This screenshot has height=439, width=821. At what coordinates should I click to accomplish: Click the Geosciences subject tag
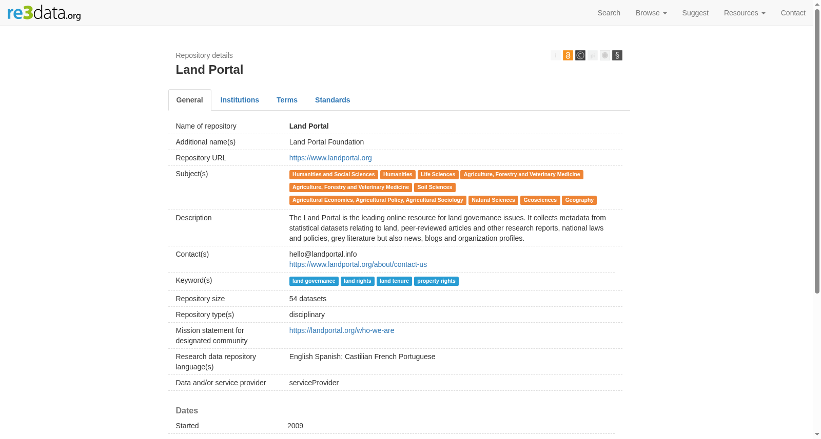540,200
